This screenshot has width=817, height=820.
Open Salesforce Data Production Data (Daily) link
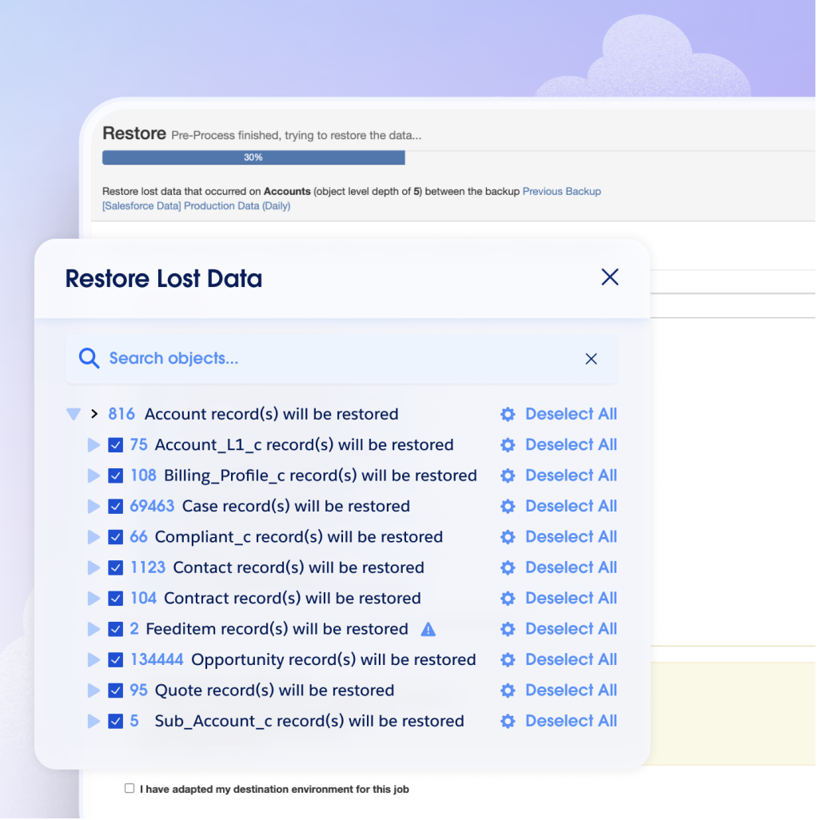pyautogui.click(x=196, y=206)
